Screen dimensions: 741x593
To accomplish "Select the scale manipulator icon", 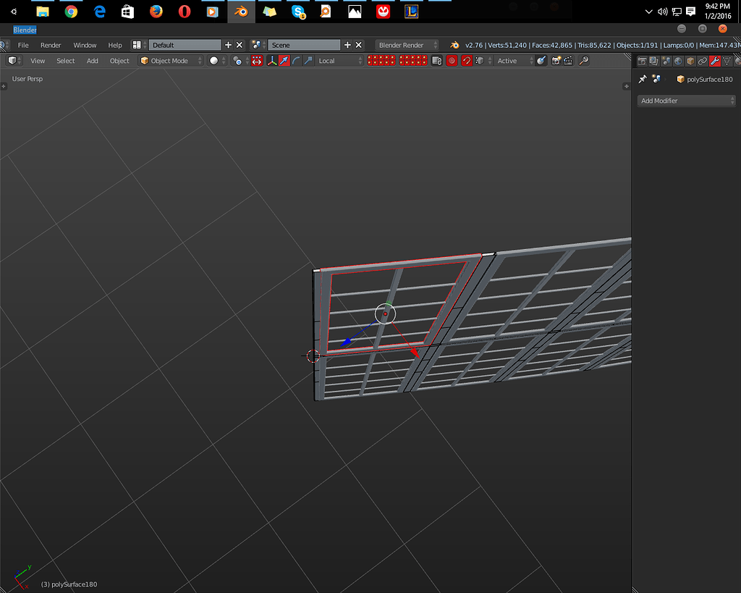I will (308, 61).
